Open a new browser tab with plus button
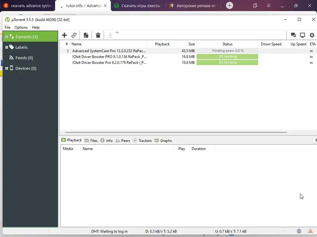Screen dimensions: 317x237 (x=229, y=6)
